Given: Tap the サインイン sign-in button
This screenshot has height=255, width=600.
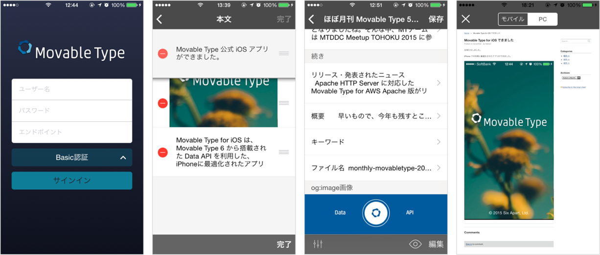Looking at the screenshot, I should [72, 181].
